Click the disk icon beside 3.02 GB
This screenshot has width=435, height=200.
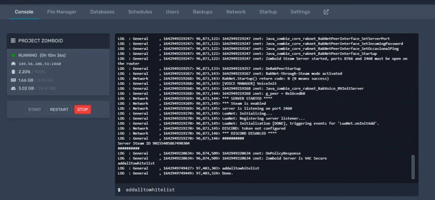coord(13,89)
